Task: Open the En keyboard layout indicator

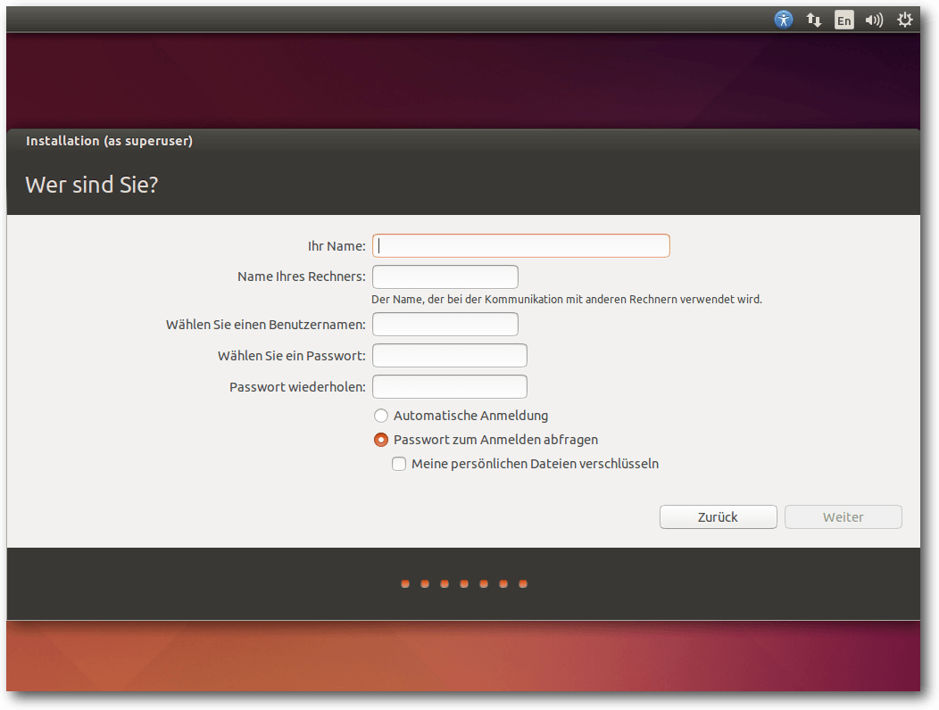Action: [x=843, y=21]
